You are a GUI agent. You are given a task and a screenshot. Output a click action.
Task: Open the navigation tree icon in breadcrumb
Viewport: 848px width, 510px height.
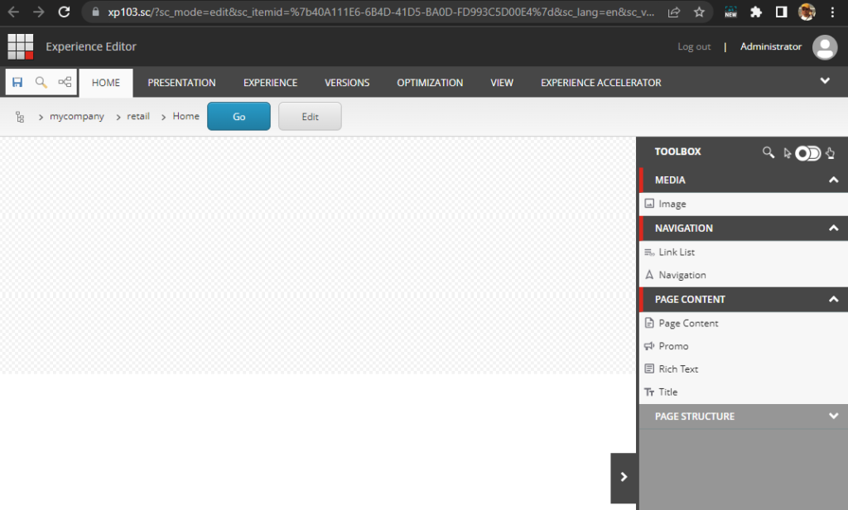tap(20, 117)
